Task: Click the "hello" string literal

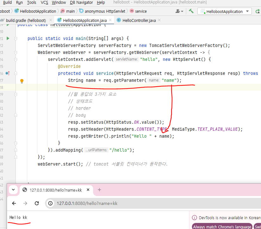Action: [x=149, y=59]
